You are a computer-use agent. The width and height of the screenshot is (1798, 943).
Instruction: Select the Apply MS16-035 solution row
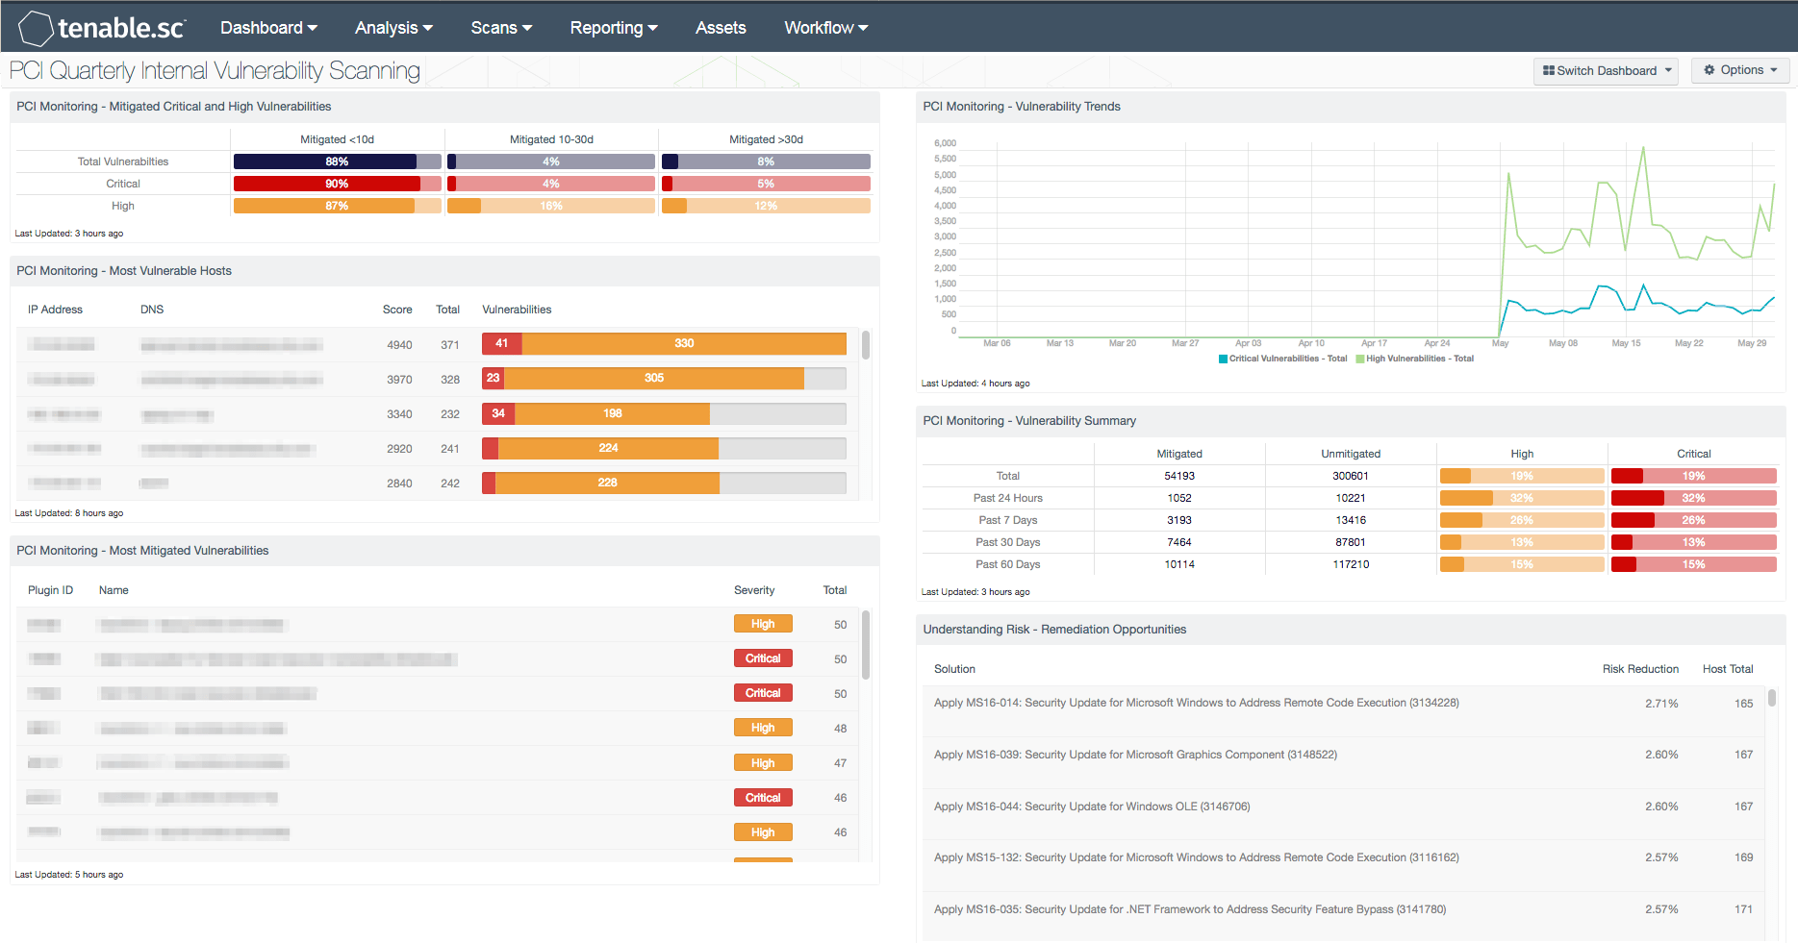[x=1344, y=916]
